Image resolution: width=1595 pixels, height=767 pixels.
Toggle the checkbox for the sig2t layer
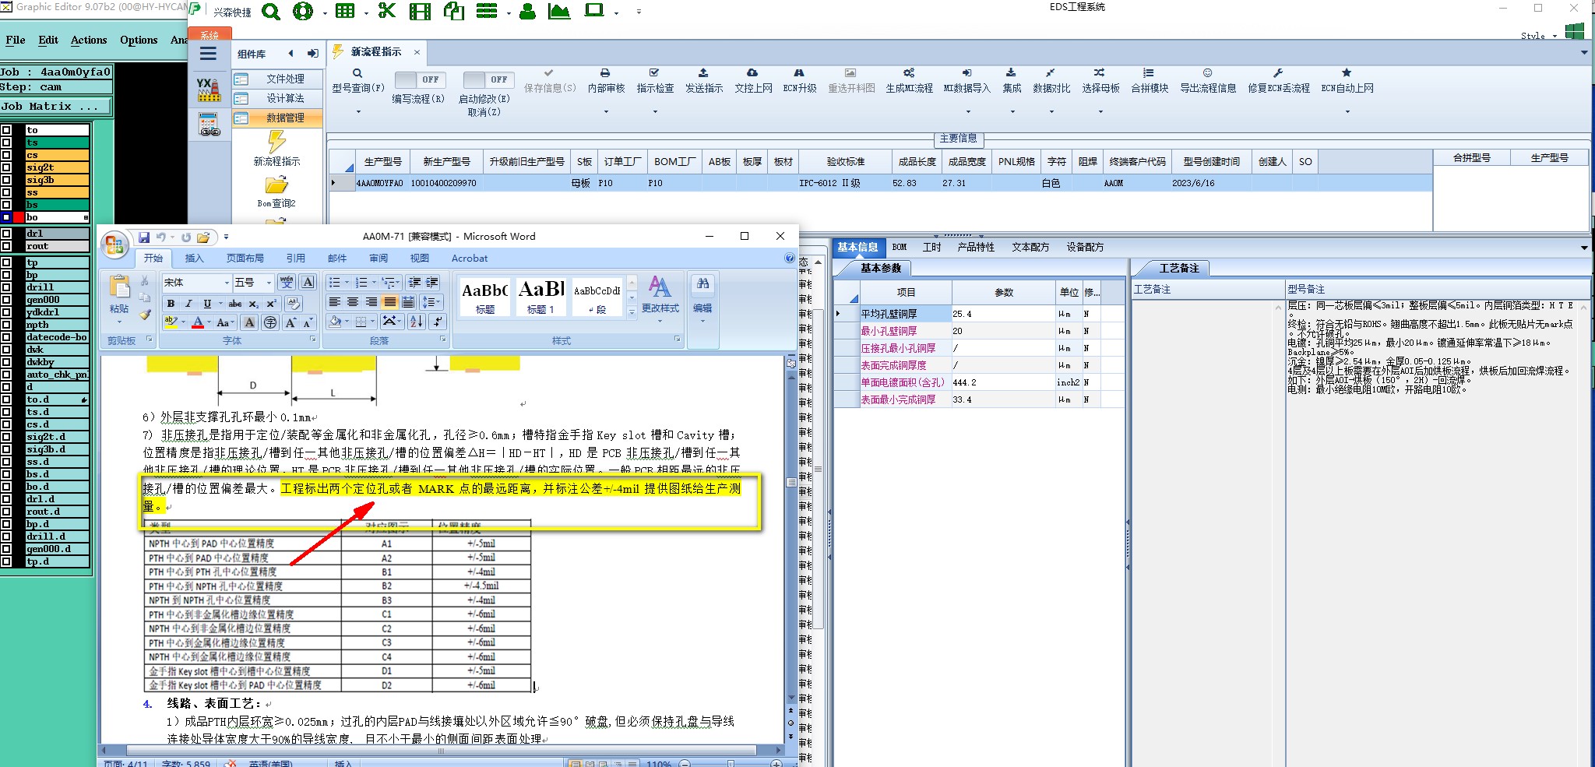click(6, 167)
